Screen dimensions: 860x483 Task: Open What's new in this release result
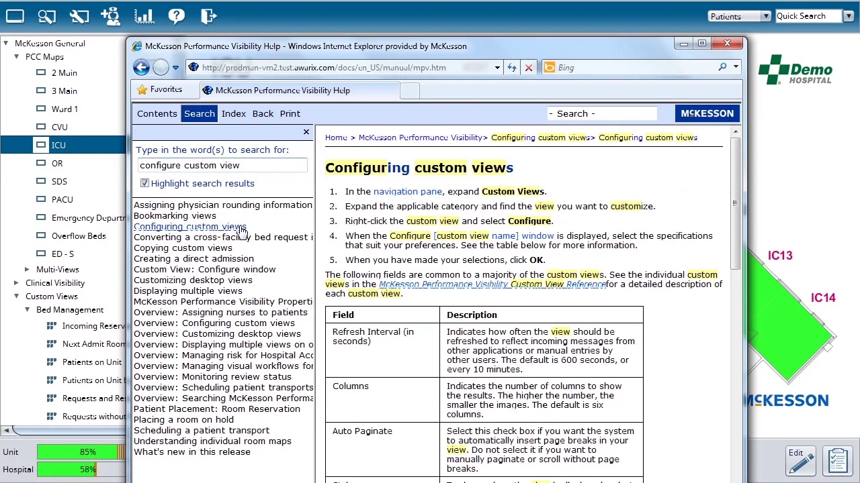192,451
